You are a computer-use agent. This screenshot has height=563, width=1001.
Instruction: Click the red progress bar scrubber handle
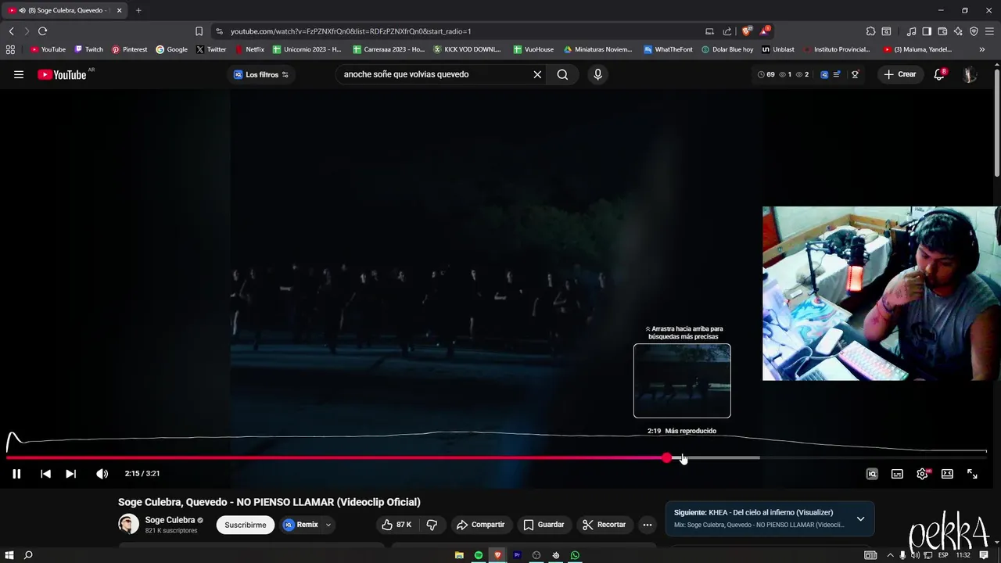(666, 458)
